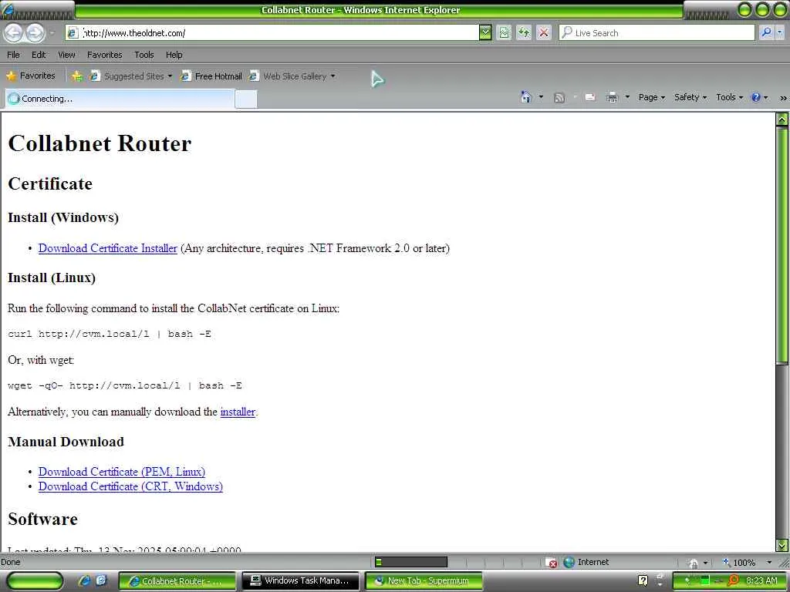This screenshot has height=592, width=790.
Task: Open the Edit menu
Action: pyautogui.click(x=39, y=55)
